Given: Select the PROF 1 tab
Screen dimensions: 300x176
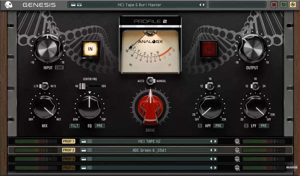Looking at the screenshot, I should pos(68,141).
